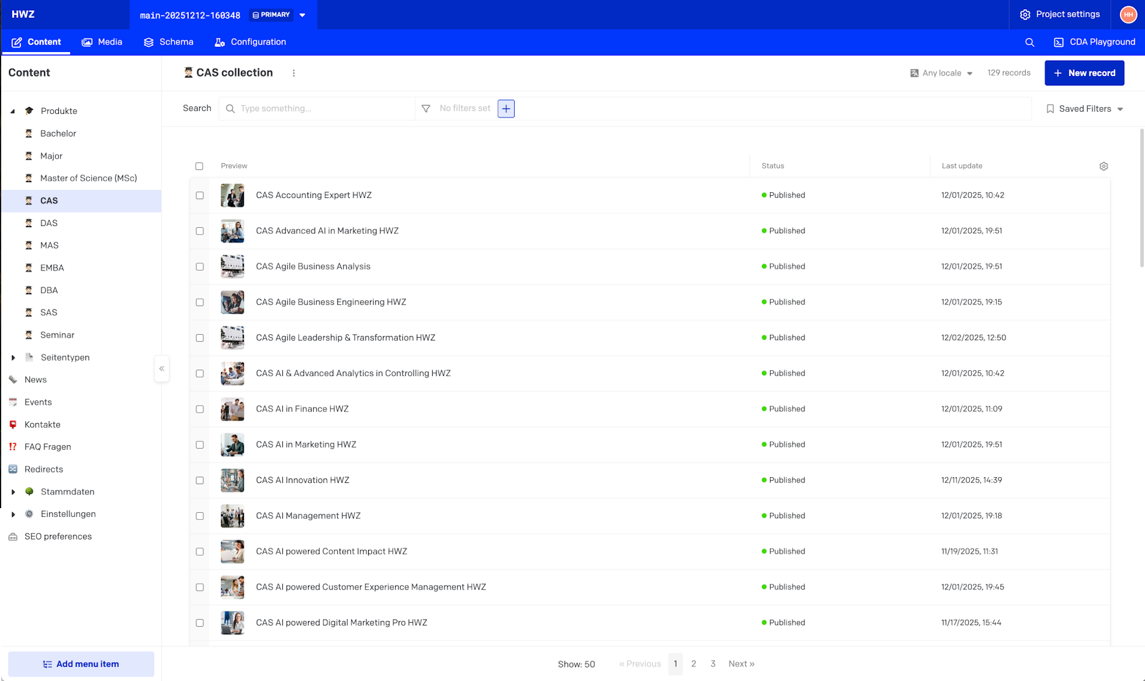
Task: Expand the Seitentypen tree node
Action: (x=13, y=358)
